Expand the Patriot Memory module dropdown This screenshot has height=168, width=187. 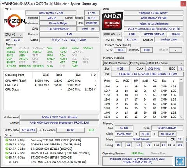[143, 63]
